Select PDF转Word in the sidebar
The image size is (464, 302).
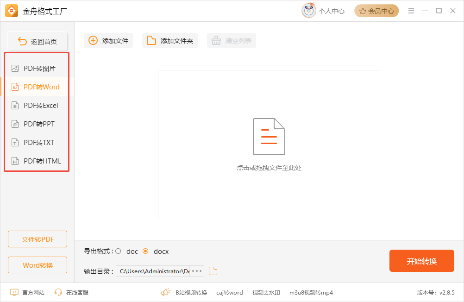pos(37,87)
